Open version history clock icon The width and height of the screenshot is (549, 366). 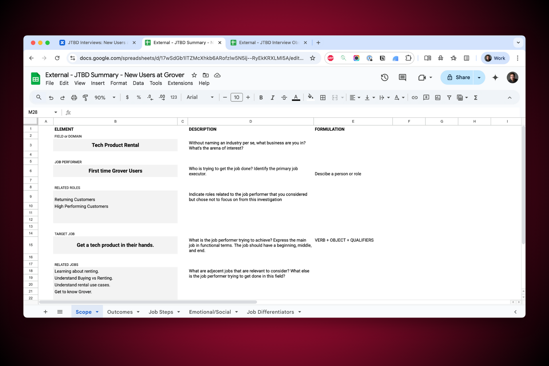point(384,77)
